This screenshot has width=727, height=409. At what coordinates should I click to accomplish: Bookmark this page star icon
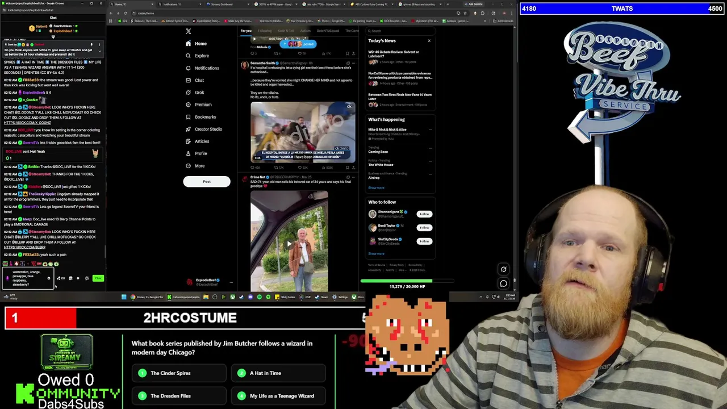(465, 13)
